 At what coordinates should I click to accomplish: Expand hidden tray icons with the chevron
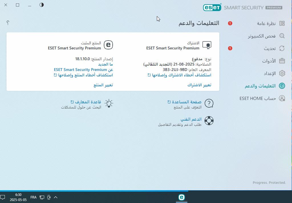click(x=56, y=197)
